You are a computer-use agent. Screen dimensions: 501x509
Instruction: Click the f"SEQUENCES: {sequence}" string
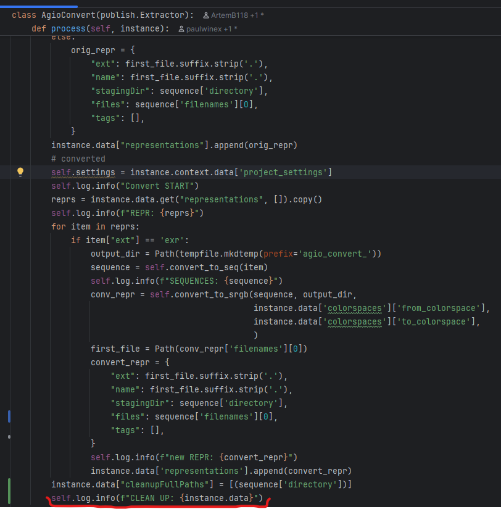[219, 281]
